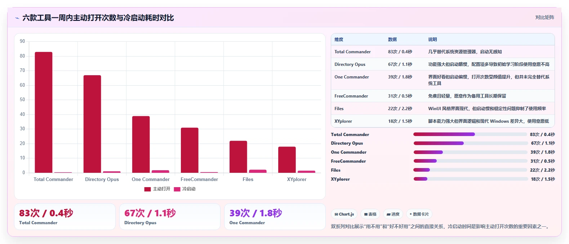Click XYplorer label in progress list
The image size is (569, 244).
coord(340,179)
